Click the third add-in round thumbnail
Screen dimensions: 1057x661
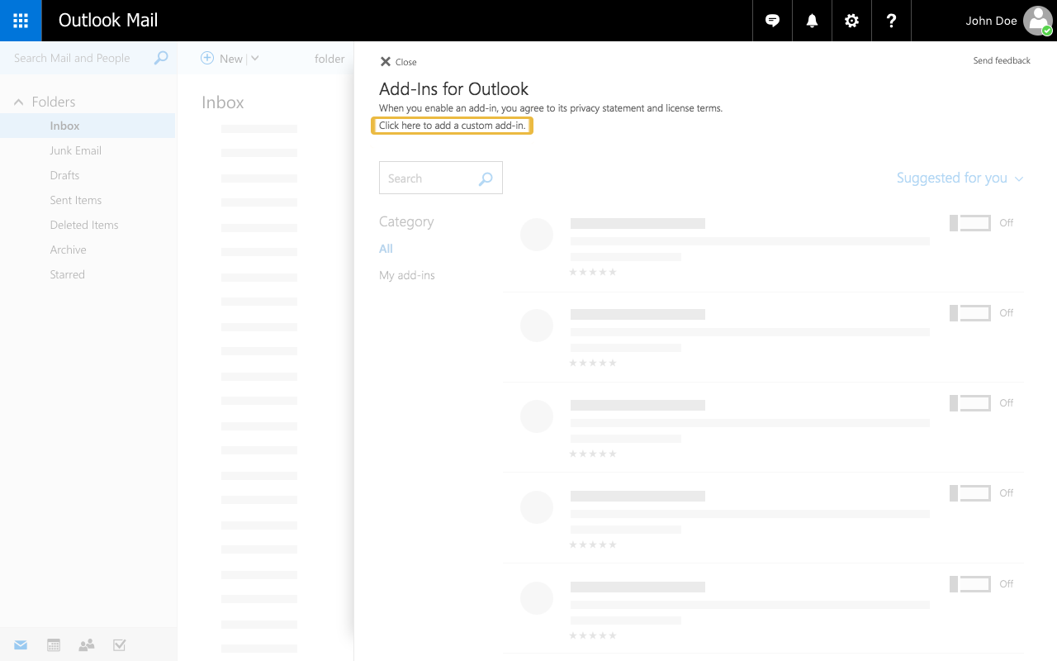tap(537, 417)
